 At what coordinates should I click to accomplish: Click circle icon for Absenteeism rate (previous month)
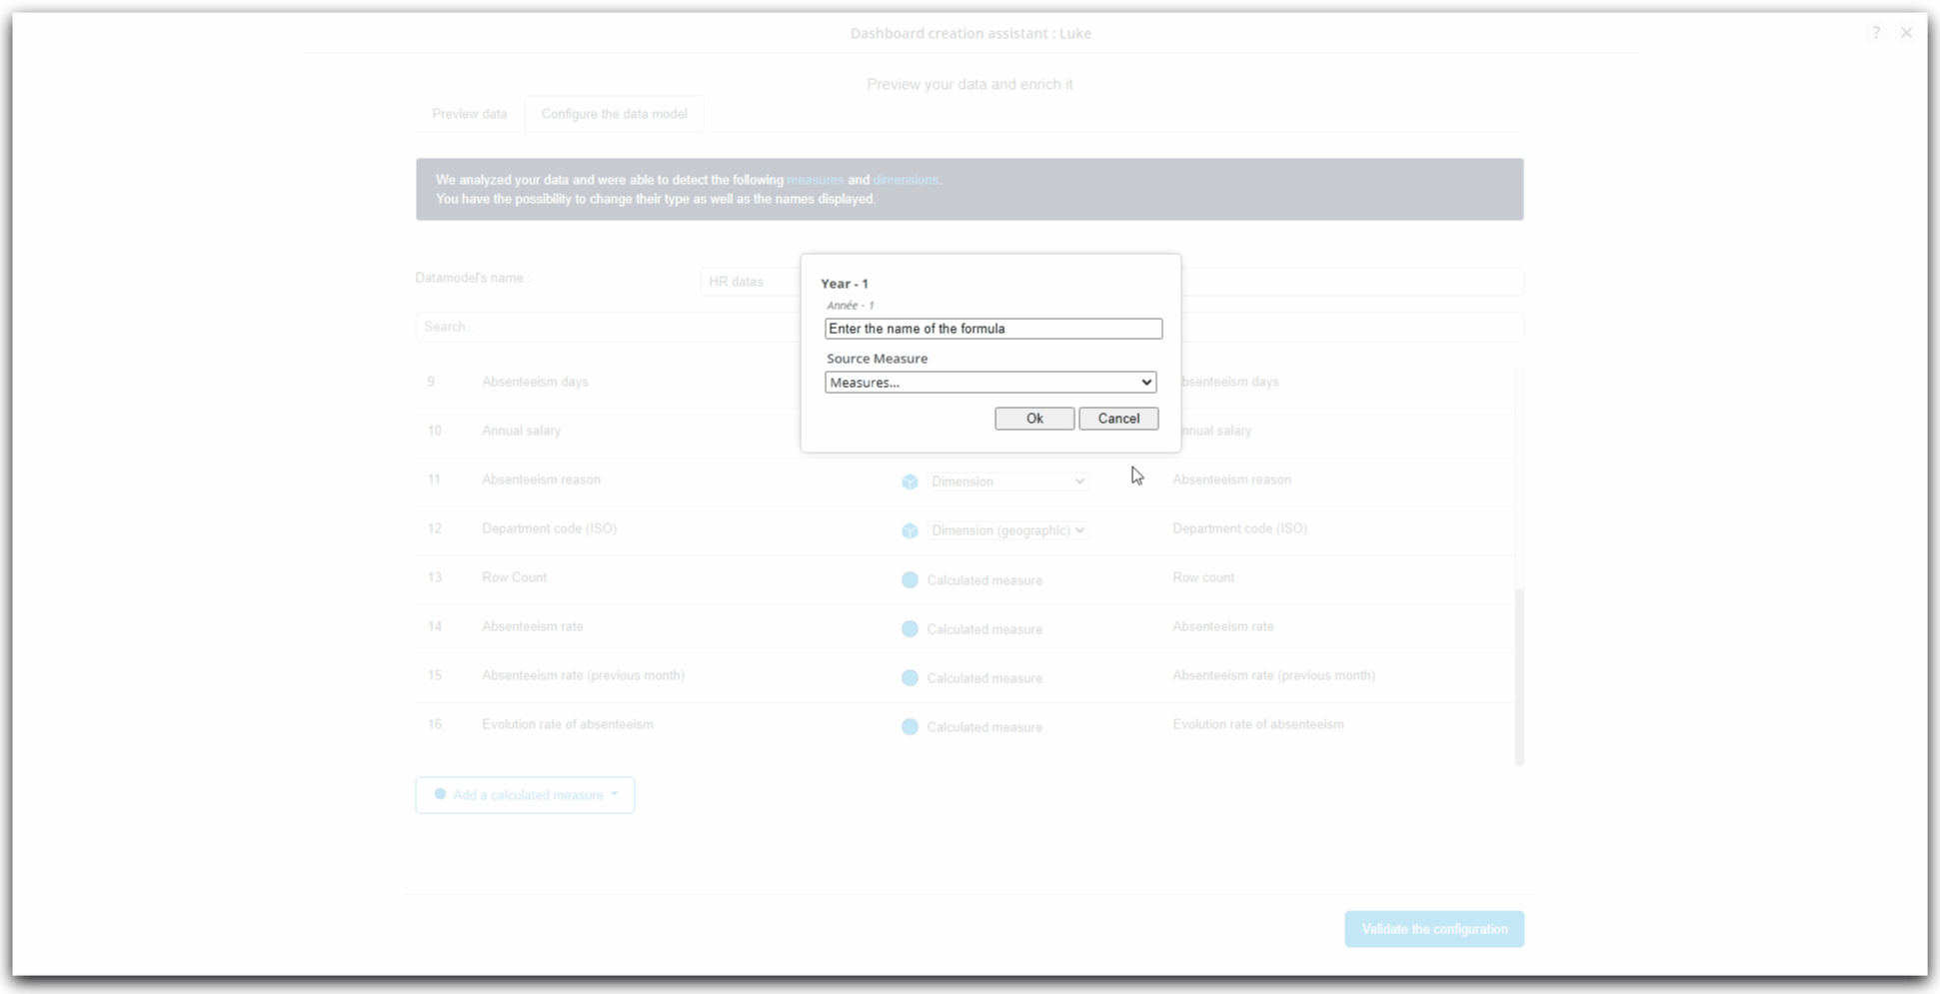(x=910, y=677)
